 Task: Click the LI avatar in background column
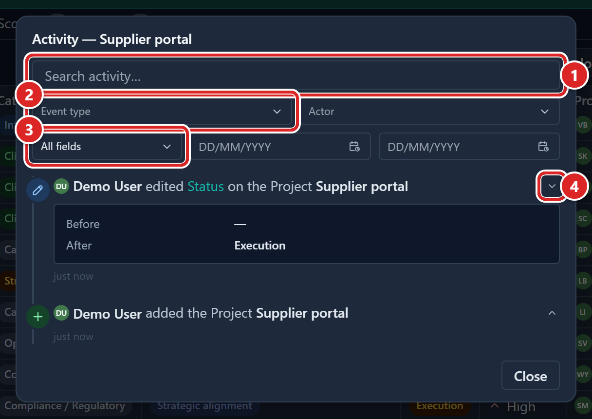point(583,312)
